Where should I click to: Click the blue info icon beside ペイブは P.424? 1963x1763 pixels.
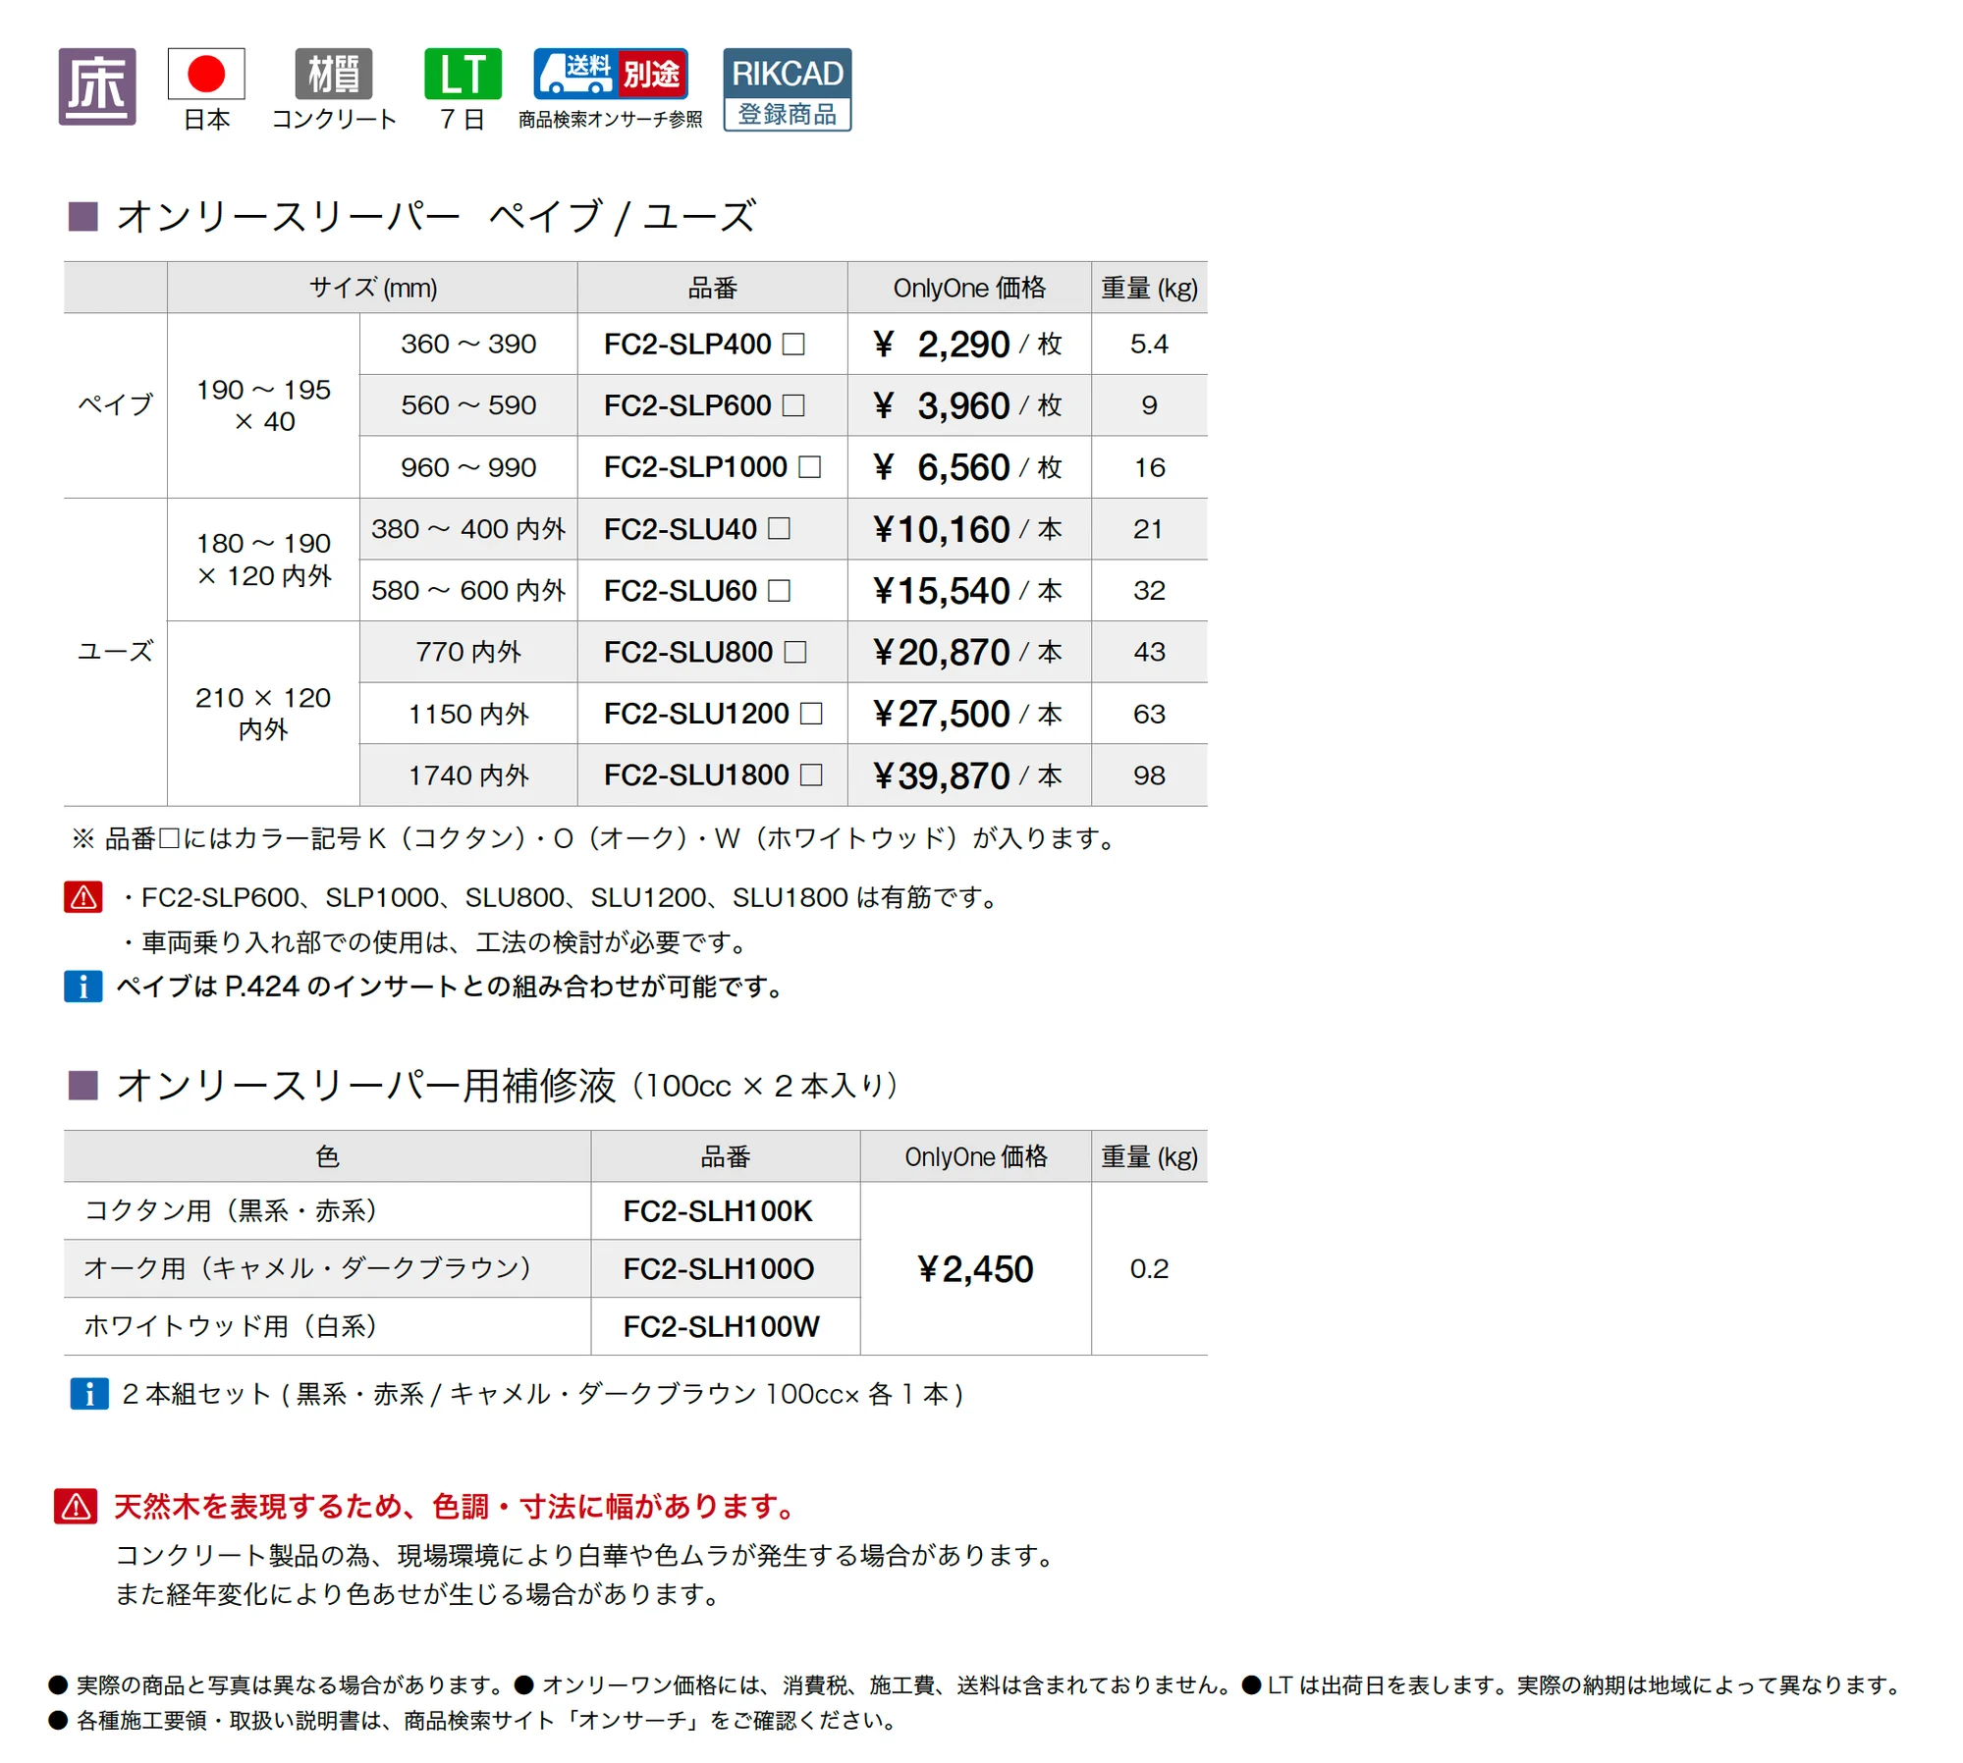tap(83, 986)
